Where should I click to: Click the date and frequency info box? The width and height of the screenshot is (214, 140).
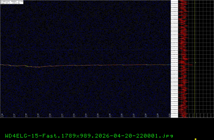[x=12, y=2]
